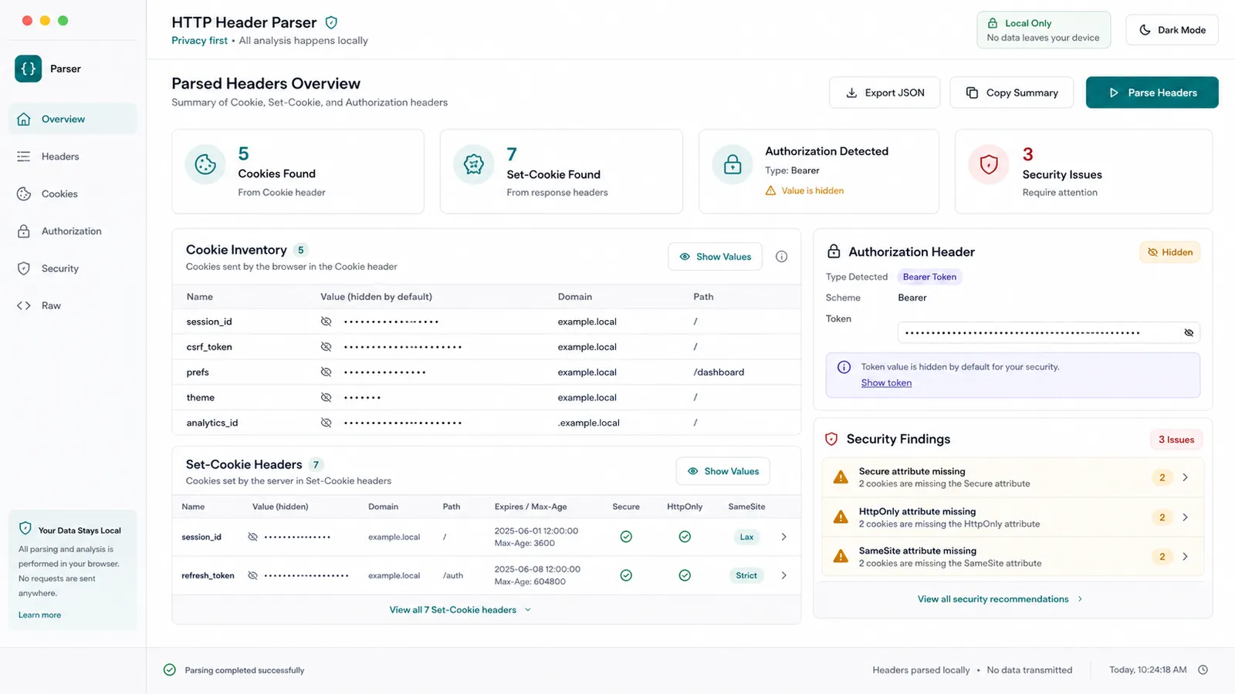
Task: Toggle visibility of the Authorization token field
Action: coord(1189,333)
